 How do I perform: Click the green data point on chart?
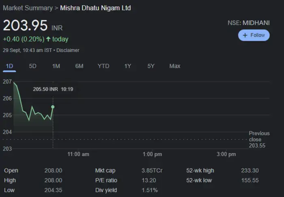[x=53, y=107]
